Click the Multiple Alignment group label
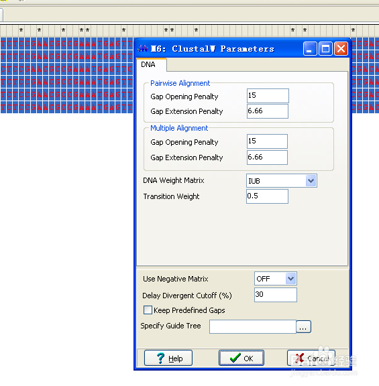The image size is (379, 386). [x=179, y=128]
